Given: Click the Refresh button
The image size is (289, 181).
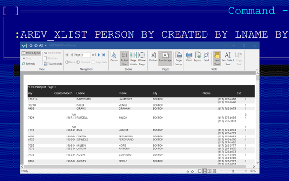Looking at the screenshot, I should [x=29, y=64].
